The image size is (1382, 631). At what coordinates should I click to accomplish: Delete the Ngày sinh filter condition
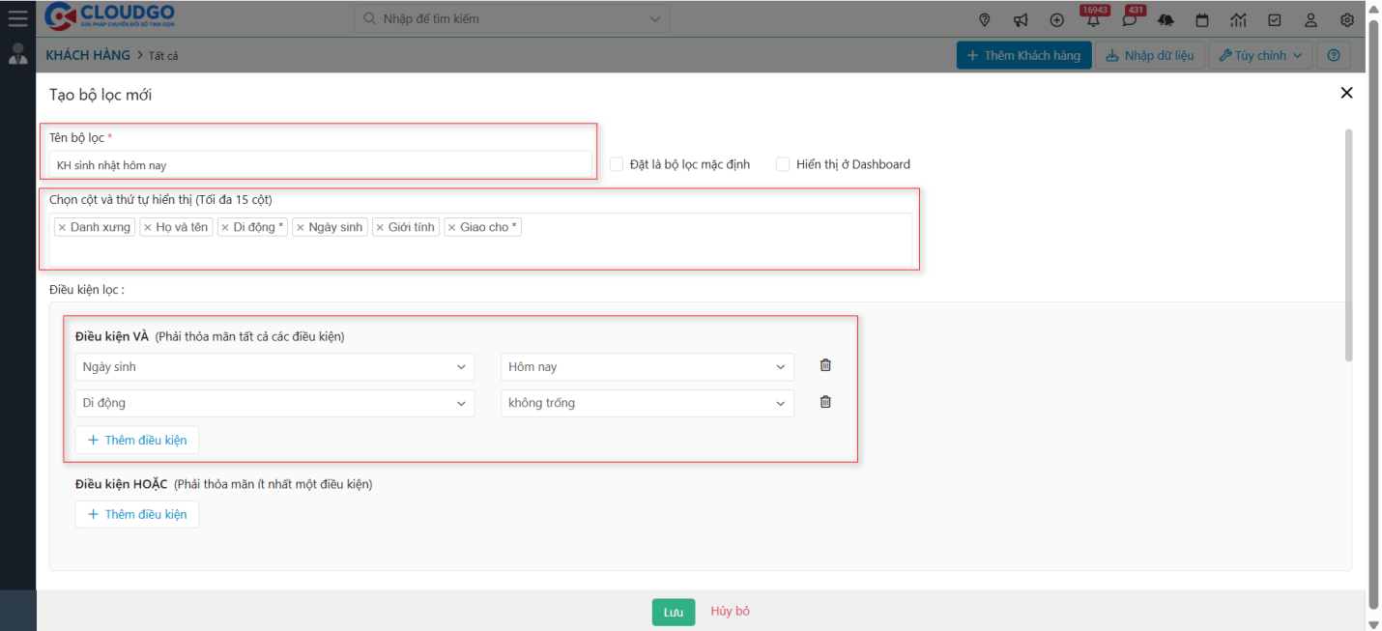[x=825, y=365]
